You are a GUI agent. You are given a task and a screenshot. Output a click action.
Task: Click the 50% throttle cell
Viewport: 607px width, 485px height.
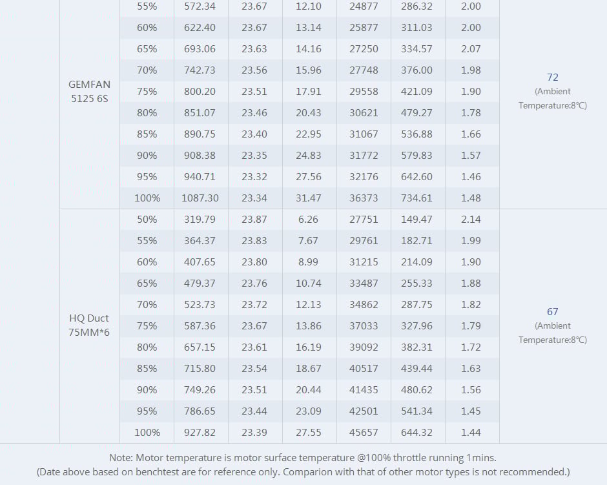(x=147, y=220)
